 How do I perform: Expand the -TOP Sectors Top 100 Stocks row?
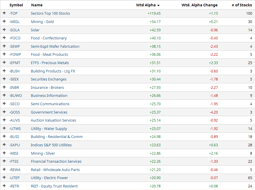pos(4,13)
